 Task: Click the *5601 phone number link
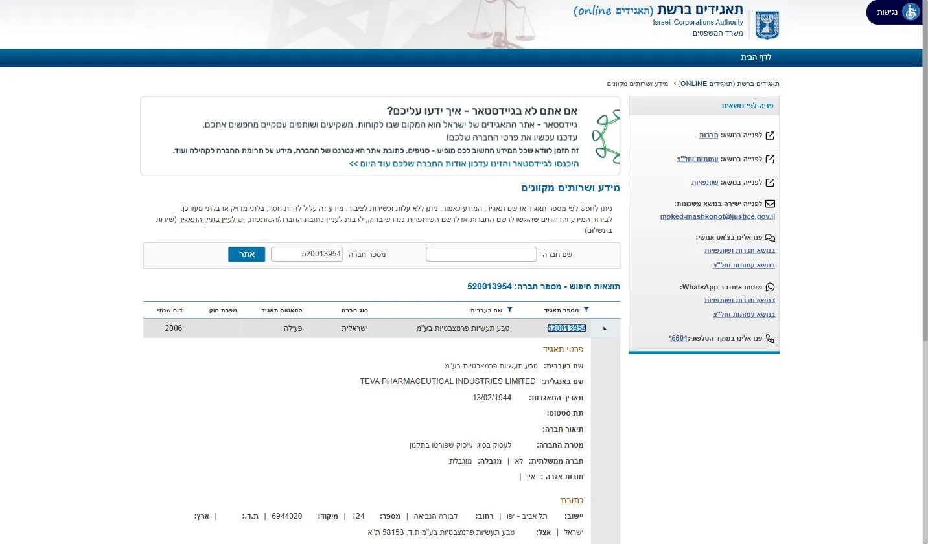click(679, 338)
